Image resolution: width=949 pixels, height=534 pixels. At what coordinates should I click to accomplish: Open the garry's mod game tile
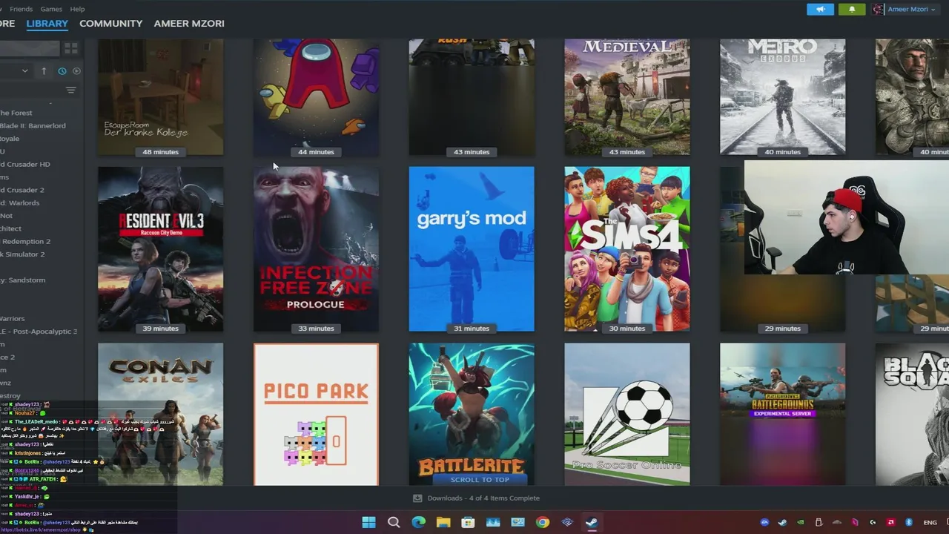(472, 248)
